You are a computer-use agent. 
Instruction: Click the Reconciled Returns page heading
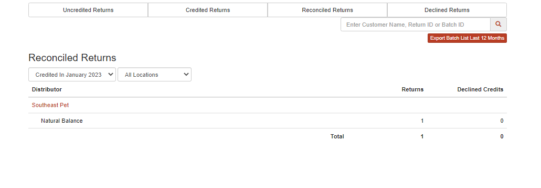[x=72, y=57]
